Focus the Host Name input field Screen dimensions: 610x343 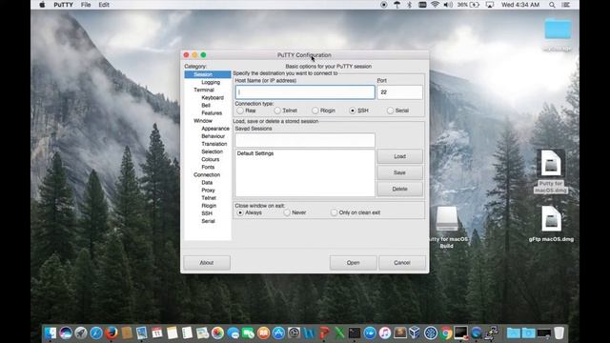pos(305,92)
